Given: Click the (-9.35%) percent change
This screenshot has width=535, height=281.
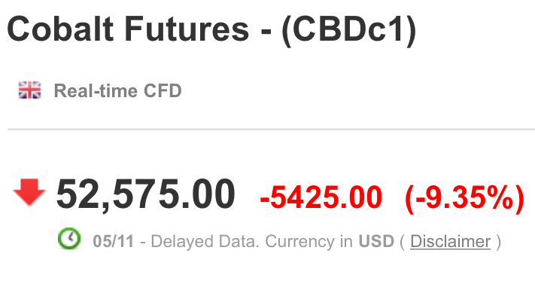Looking at the screenshot, I should pyautogui.click(x=464, y=198).
